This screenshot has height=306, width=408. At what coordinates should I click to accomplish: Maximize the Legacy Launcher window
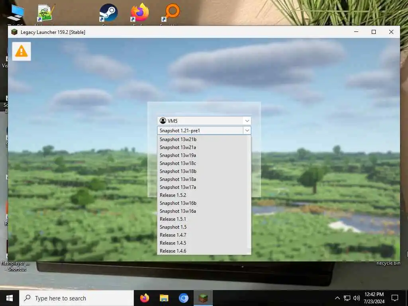point(374,32)
